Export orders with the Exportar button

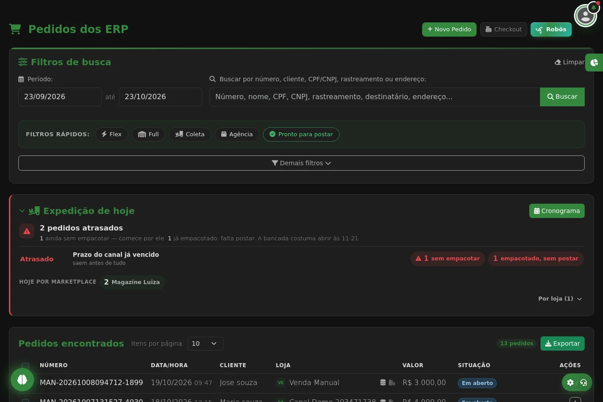click(562, 343)
